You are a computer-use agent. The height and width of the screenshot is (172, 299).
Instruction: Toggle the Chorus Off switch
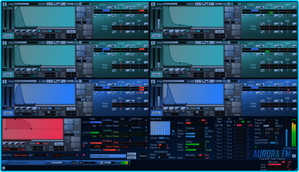201,128
